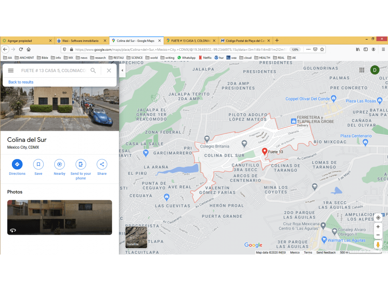Collapse the side panel arrow
This screenshot has width=388, height=291.
coord(122,70)
